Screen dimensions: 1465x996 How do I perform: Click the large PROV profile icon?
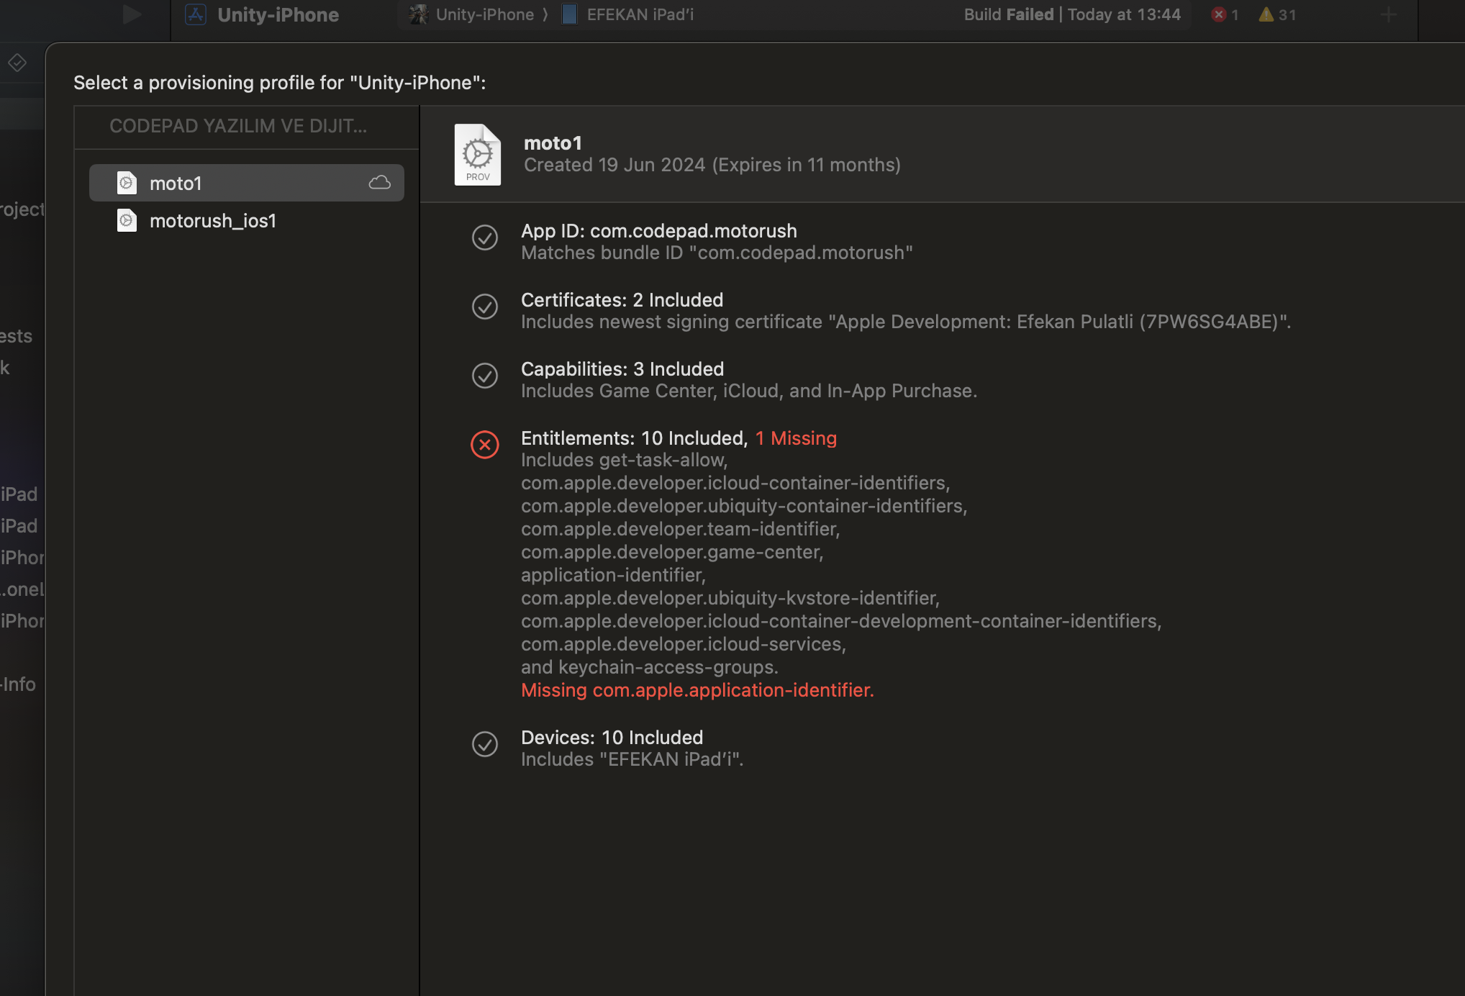coord(478,155)
